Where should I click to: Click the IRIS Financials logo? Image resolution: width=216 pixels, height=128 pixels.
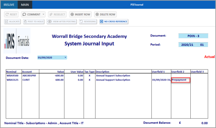pos(17,41)
